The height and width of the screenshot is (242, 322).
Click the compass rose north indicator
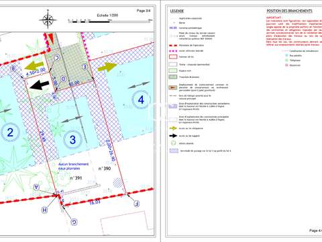tap(48, 19)
